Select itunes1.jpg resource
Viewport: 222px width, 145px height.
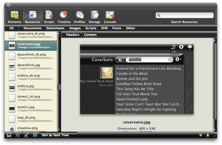point(31,108)
